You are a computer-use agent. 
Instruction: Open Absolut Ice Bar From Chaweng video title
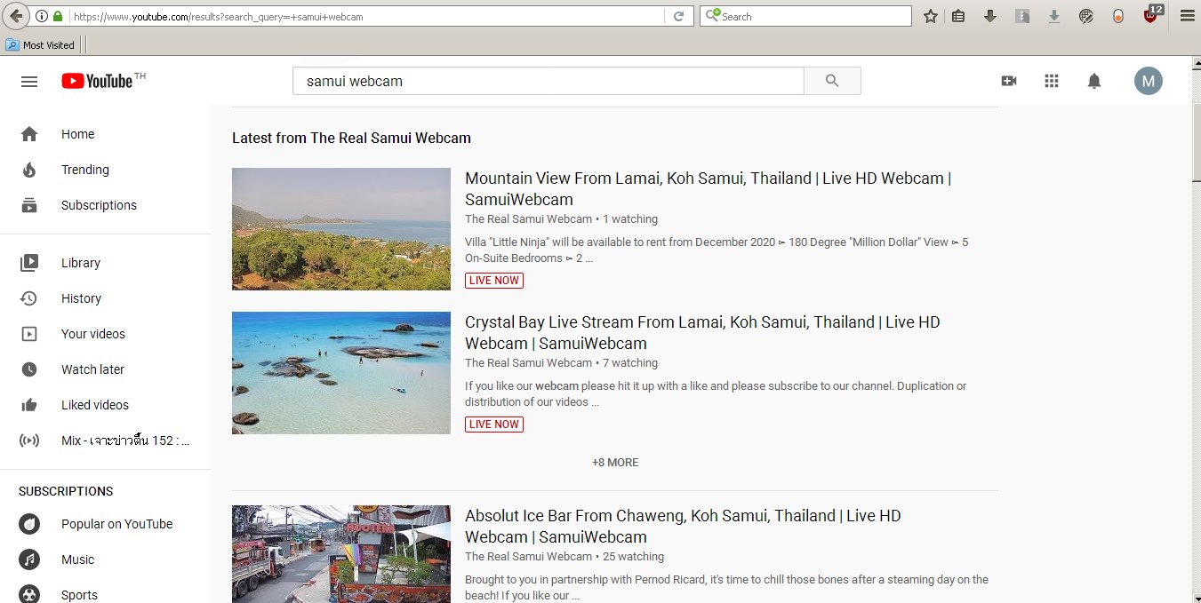683,526
